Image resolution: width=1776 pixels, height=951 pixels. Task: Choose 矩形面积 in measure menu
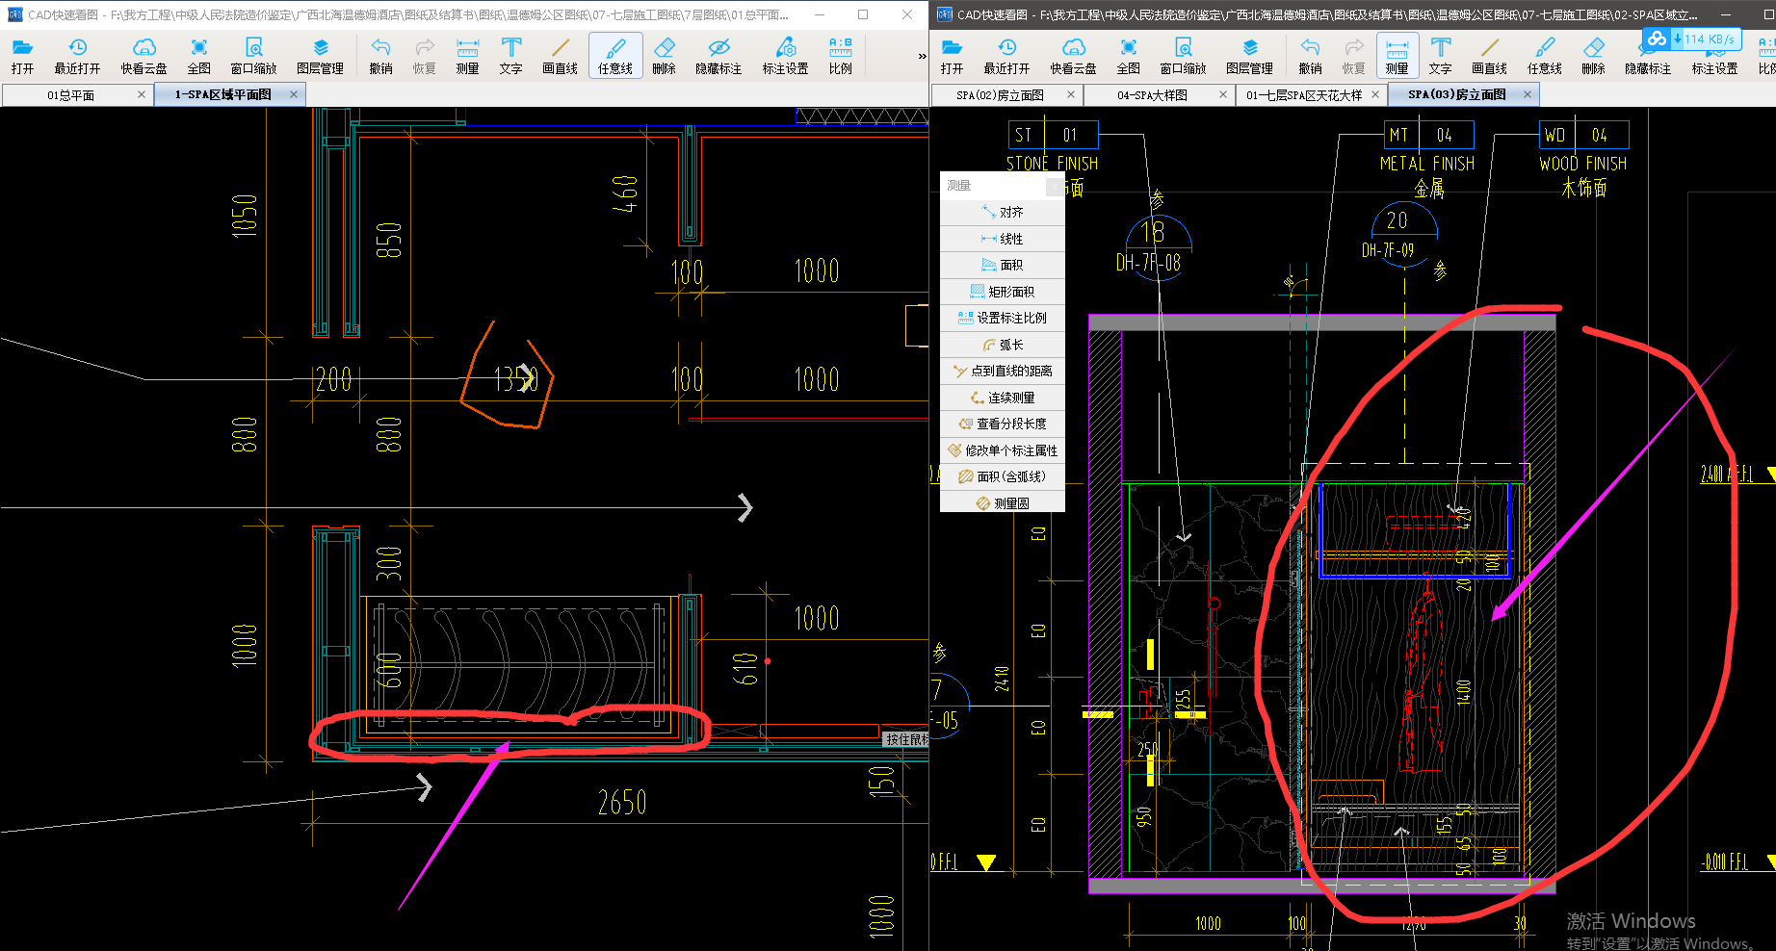(1003, 292)
